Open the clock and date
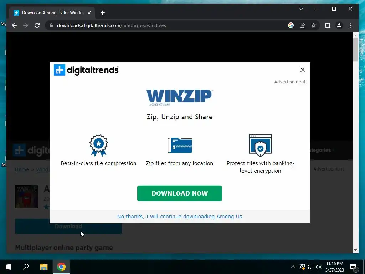This screenshot has height=274, width=365. 334,267
